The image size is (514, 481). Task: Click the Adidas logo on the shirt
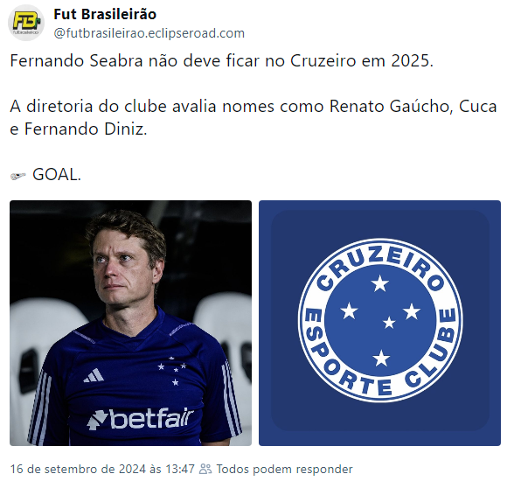(94, 376)
